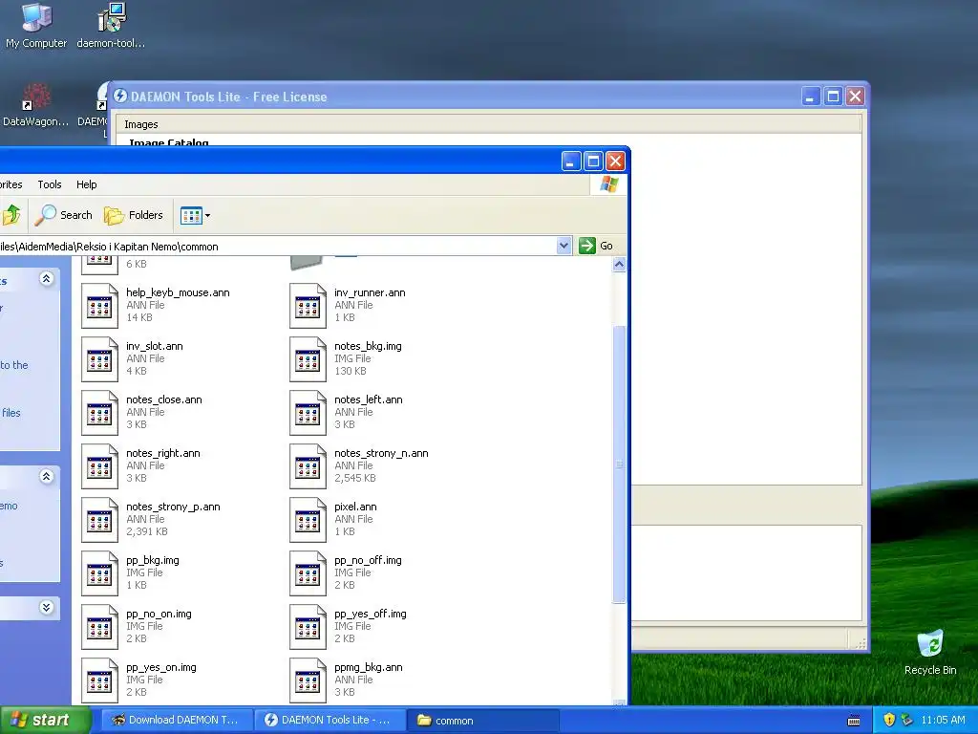This screenshot has width=978, height=734.
Task: Click the file list vertical scrollbar thumb
Action: click(x=619, y=464)
